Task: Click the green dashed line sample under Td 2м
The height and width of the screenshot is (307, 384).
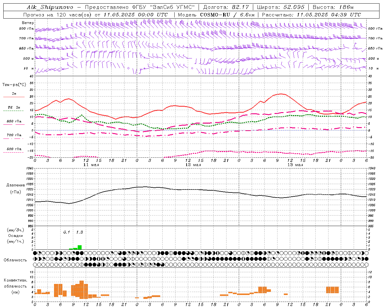Action: (13, 111)
